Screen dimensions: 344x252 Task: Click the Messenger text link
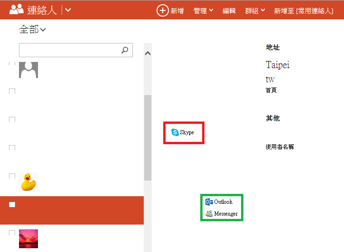coord(226,214)
